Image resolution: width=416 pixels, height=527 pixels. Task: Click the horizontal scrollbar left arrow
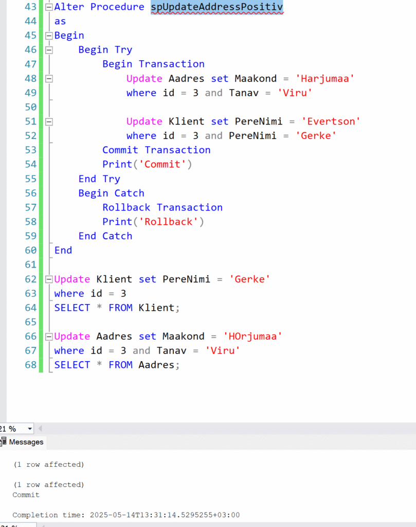coord(40,429)
